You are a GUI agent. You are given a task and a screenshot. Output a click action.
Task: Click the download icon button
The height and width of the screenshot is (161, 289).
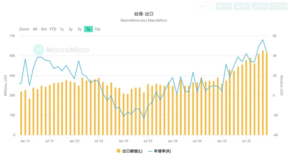pos(242,7)
